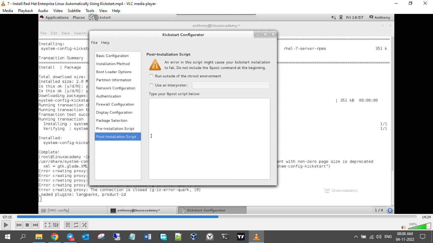Click the total time 14:24 label
The height and width of the screenshot is (243, 433).
[426, 217]
